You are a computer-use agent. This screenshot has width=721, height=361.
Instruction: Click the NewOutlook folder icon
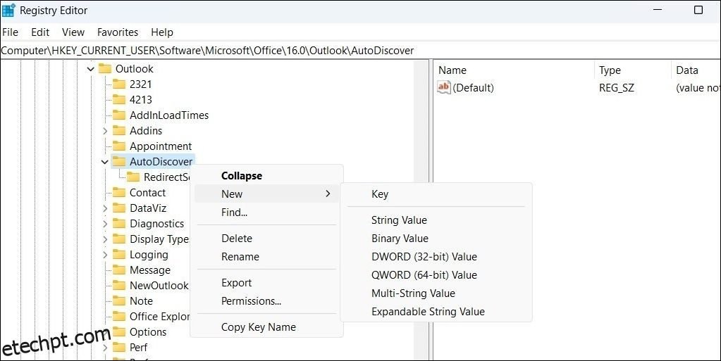[120, 286]
